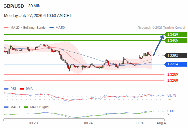Click the Jul 26 date axis label
The height and width of the screenshot is (128, 188).
click(140, 123)
